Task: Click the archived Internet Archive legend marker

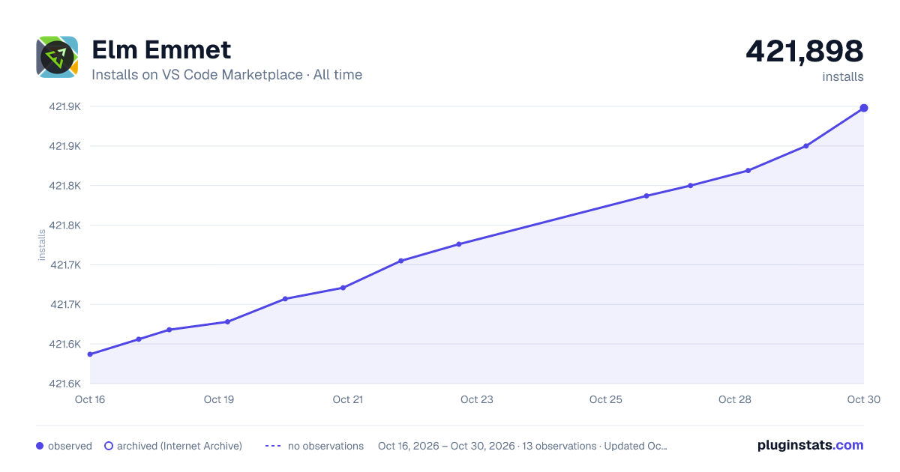Action: click(109, 446)
